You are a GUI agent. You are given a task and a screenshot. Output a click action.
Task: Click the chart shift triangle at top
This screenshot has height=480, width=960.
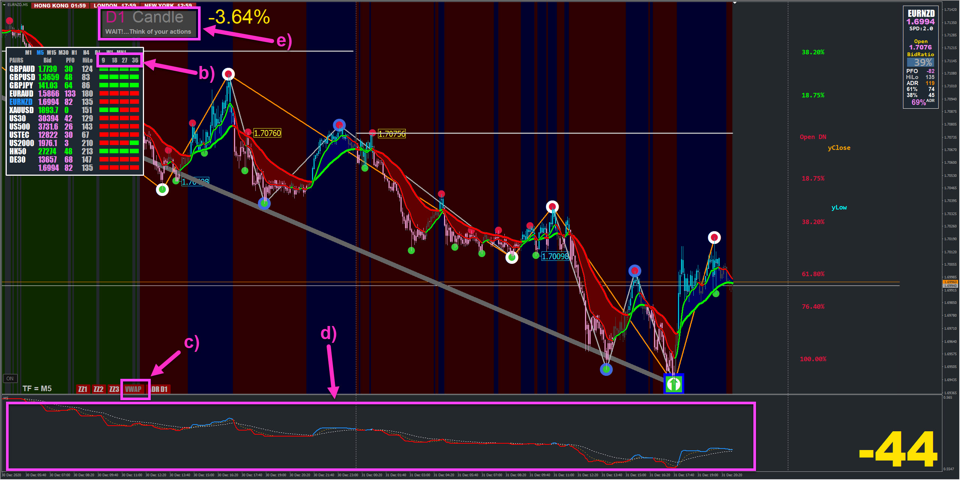tap(735, 3)
